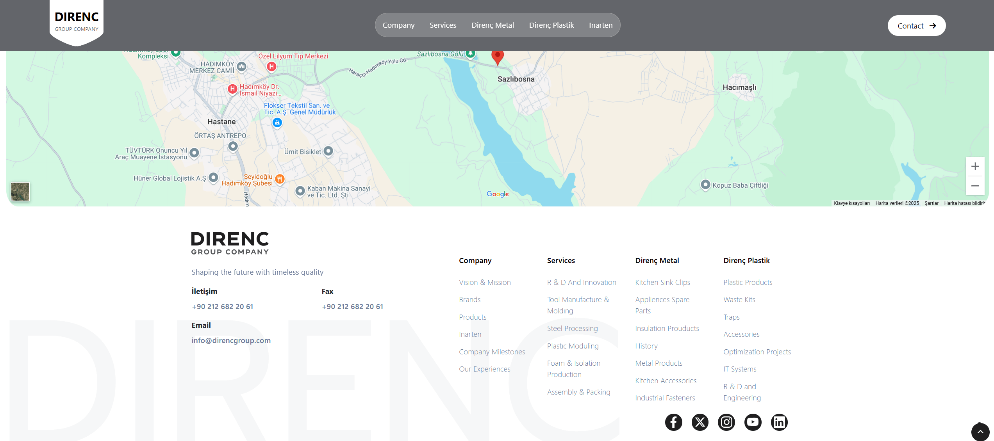994x441 pixels.
Task: Click the Hüner Global Lojistik marker
Action: [213, 178]
